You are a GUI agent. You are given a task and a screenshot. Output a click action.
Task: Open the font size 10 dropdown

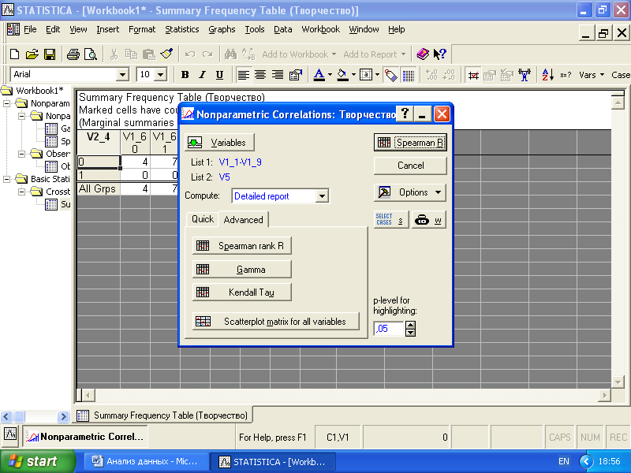[x=161, y=75]
